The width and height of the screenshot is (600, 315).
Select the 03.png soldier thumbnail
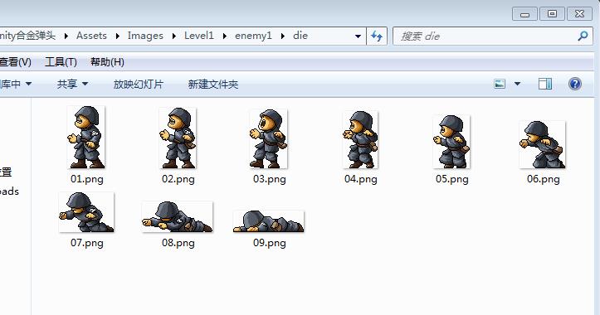click(x=268, y=138)
